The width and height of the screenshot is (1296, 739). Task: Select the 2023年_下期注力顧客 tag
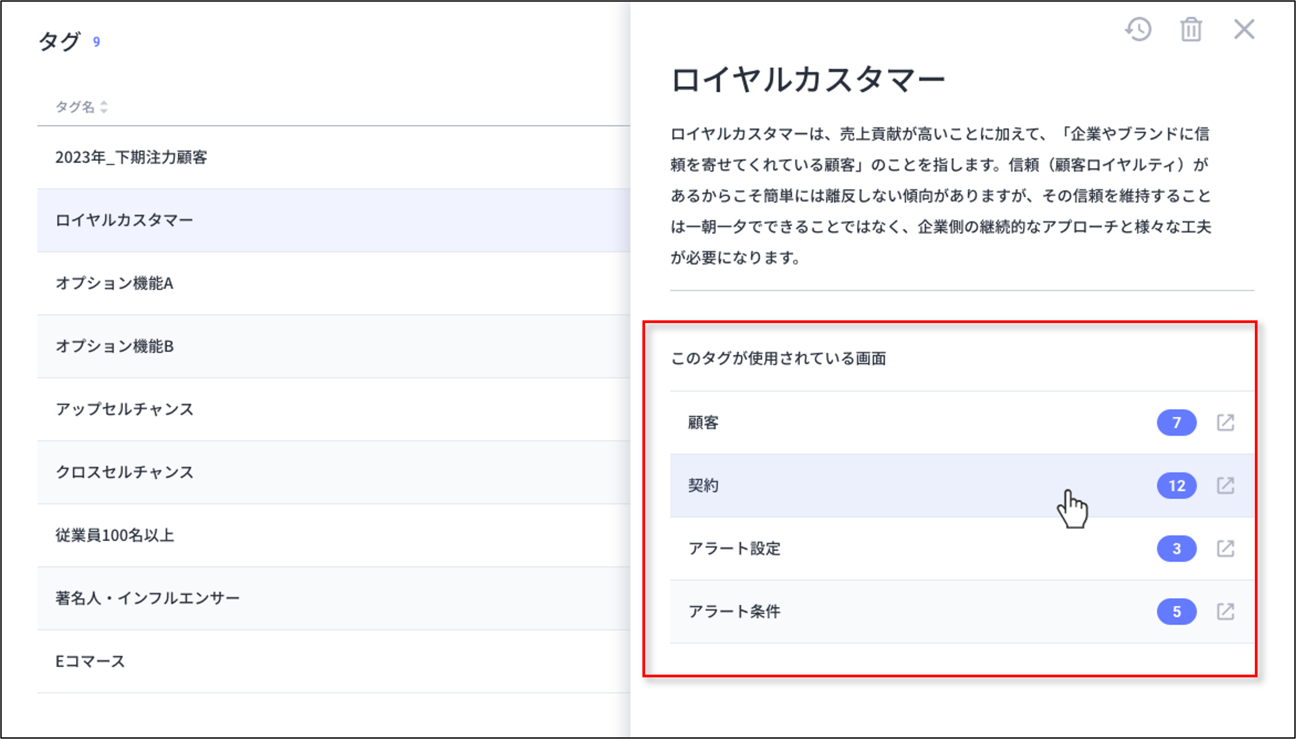(x=134, y=157)
